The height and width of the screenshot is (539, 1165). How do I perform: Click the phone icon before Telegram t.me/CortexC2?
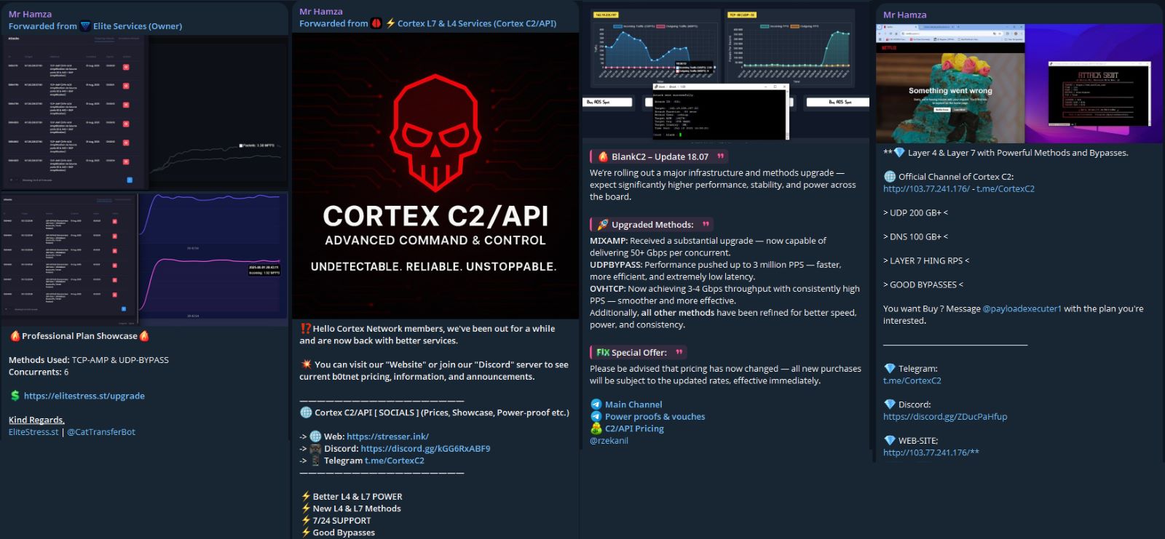pyautogui.click(x=315, y=460)
